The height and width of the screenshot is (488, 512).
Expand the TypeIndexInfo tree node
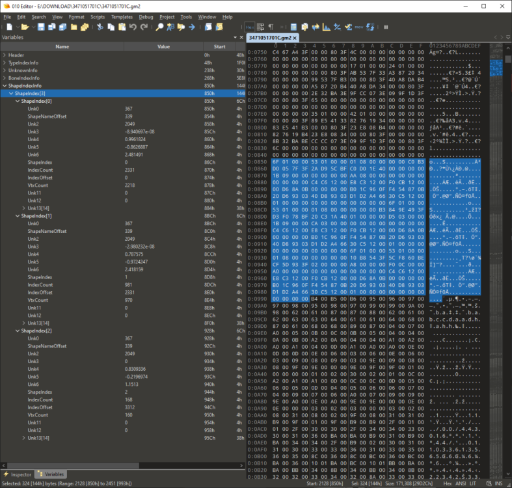coord(5,62)
